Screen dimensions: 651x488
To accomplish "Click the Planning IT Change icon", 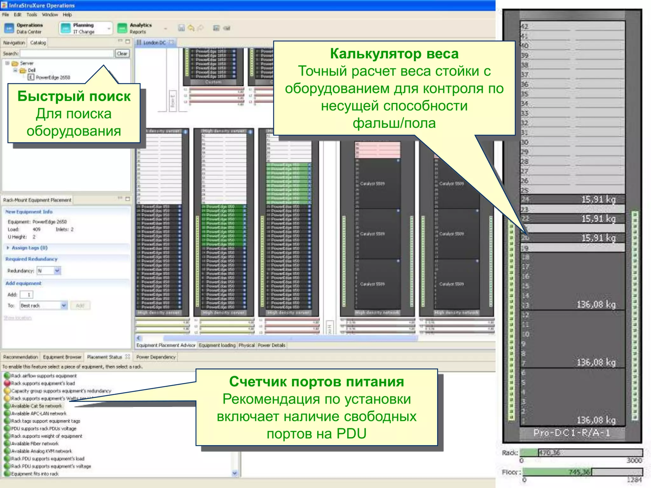I will pyautogui.click(x=65, y=29).
